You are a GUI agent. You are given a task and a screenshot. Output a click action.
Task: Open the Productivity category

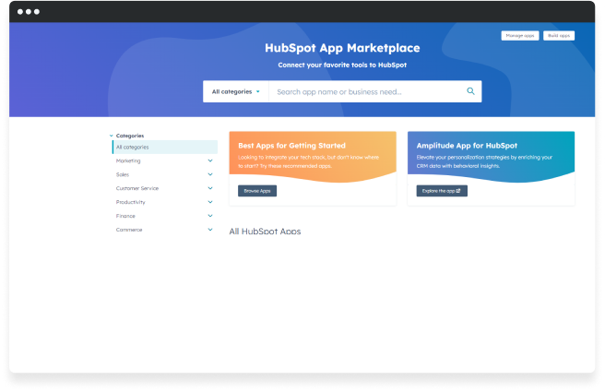coord(130,202)
